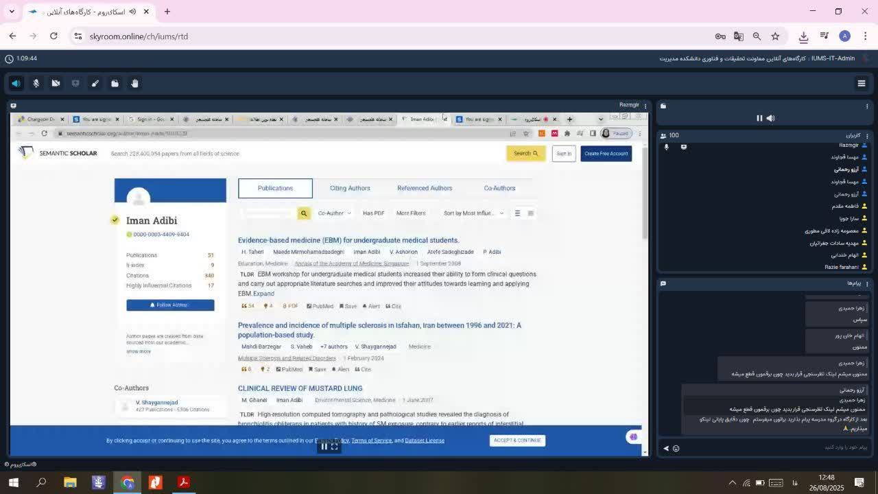The width and height of the screenshot is (878, 494).
Task: Open the Skyroom hamburger main menu
Action: (862, 84)
